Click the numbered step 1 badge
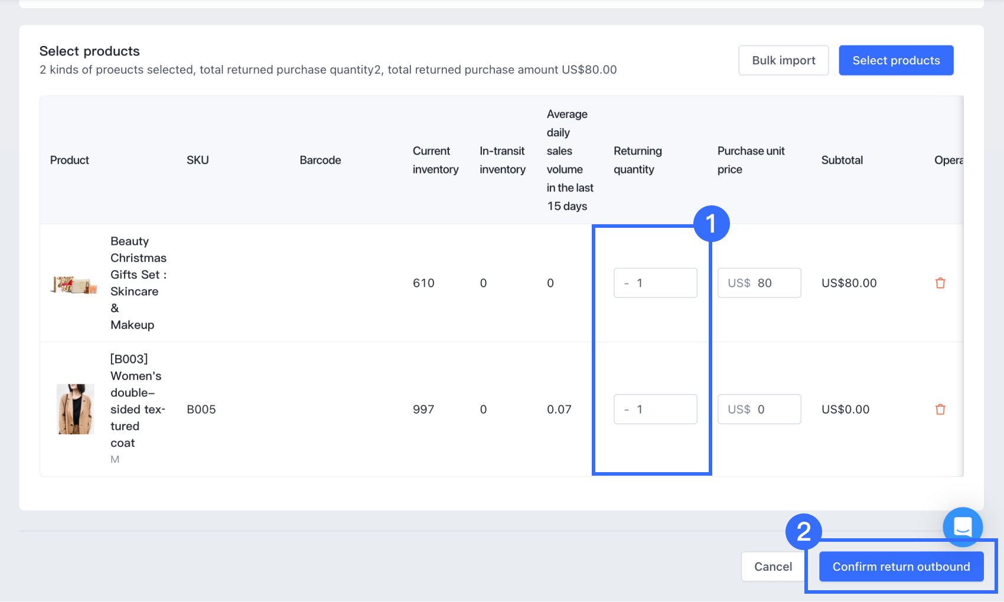The height and width of the screenshot is (602, 1004). [711, 224]
